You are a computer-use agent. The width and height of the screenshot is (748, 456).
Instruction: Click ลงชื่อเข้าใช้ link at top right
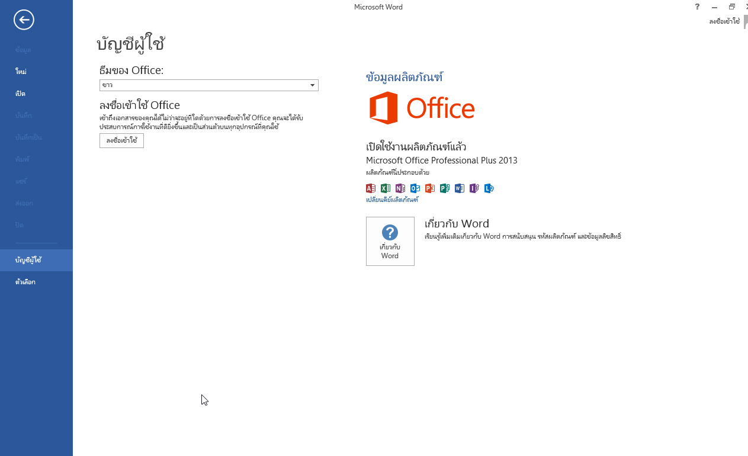coord(724,21)
